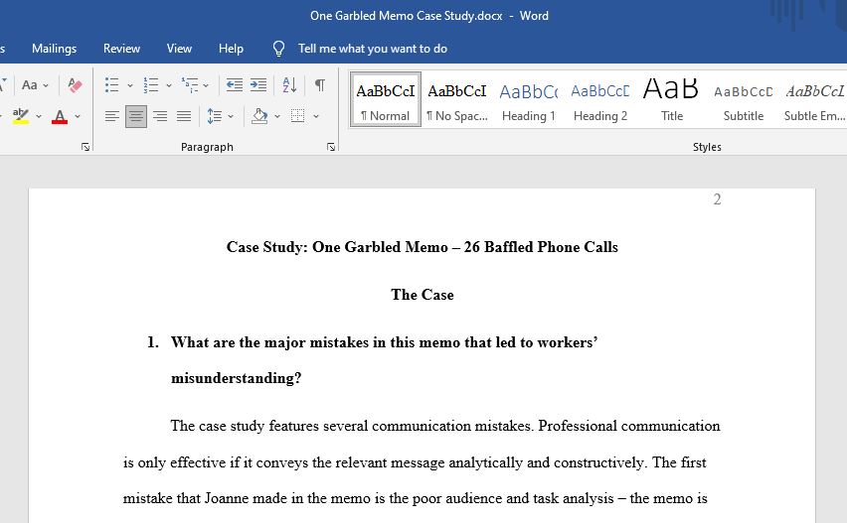The height and width of the screenshot is (523, 847).
Task: Decrease paragraph indent
Action: click(x=235, y=84)
